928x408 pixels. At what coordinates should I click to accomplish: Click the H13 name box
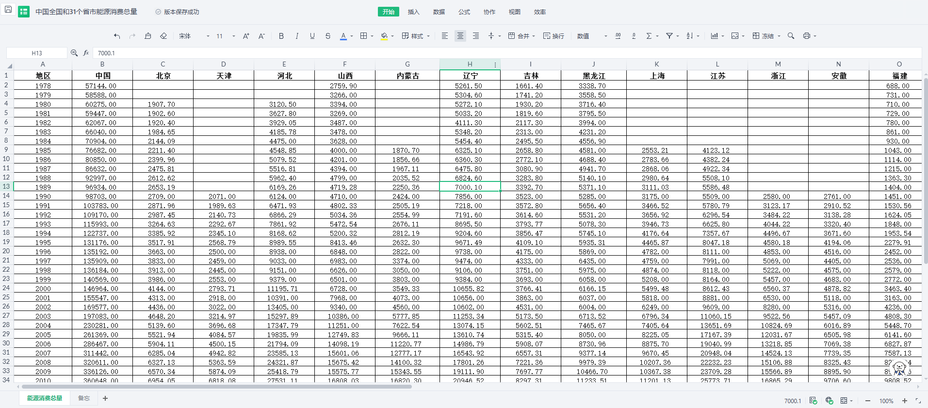[37, 53]
